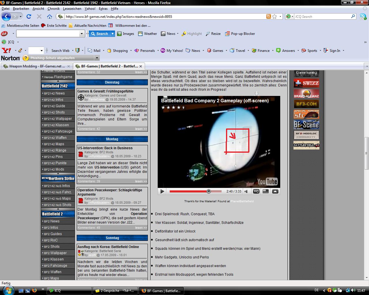
Task: Open the BF3-COM banner
Action: click(x=306, y=104)
